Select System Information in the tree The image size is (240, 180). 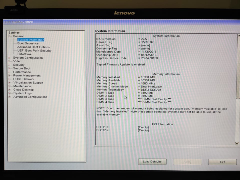click(x=30, y=40)
